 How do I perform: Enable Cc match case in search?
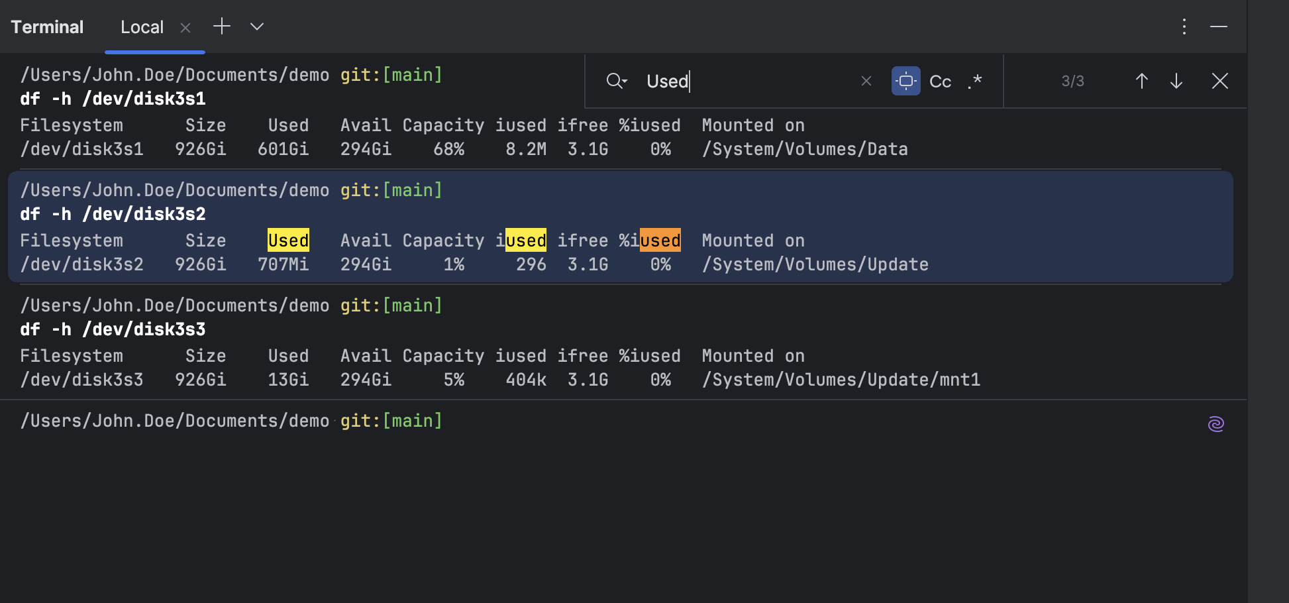(940, 81)
